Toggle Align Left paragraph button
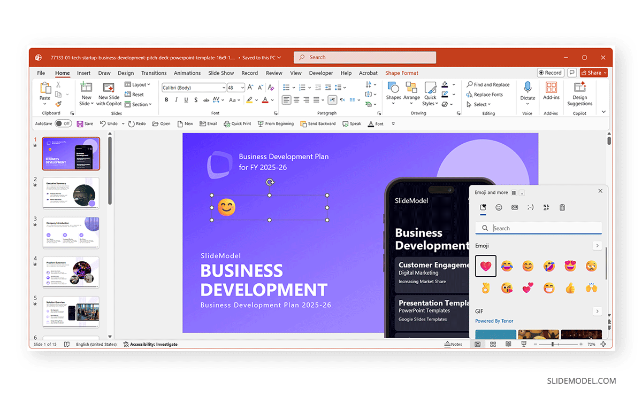The image size is (642, 397). pos(287,100)
